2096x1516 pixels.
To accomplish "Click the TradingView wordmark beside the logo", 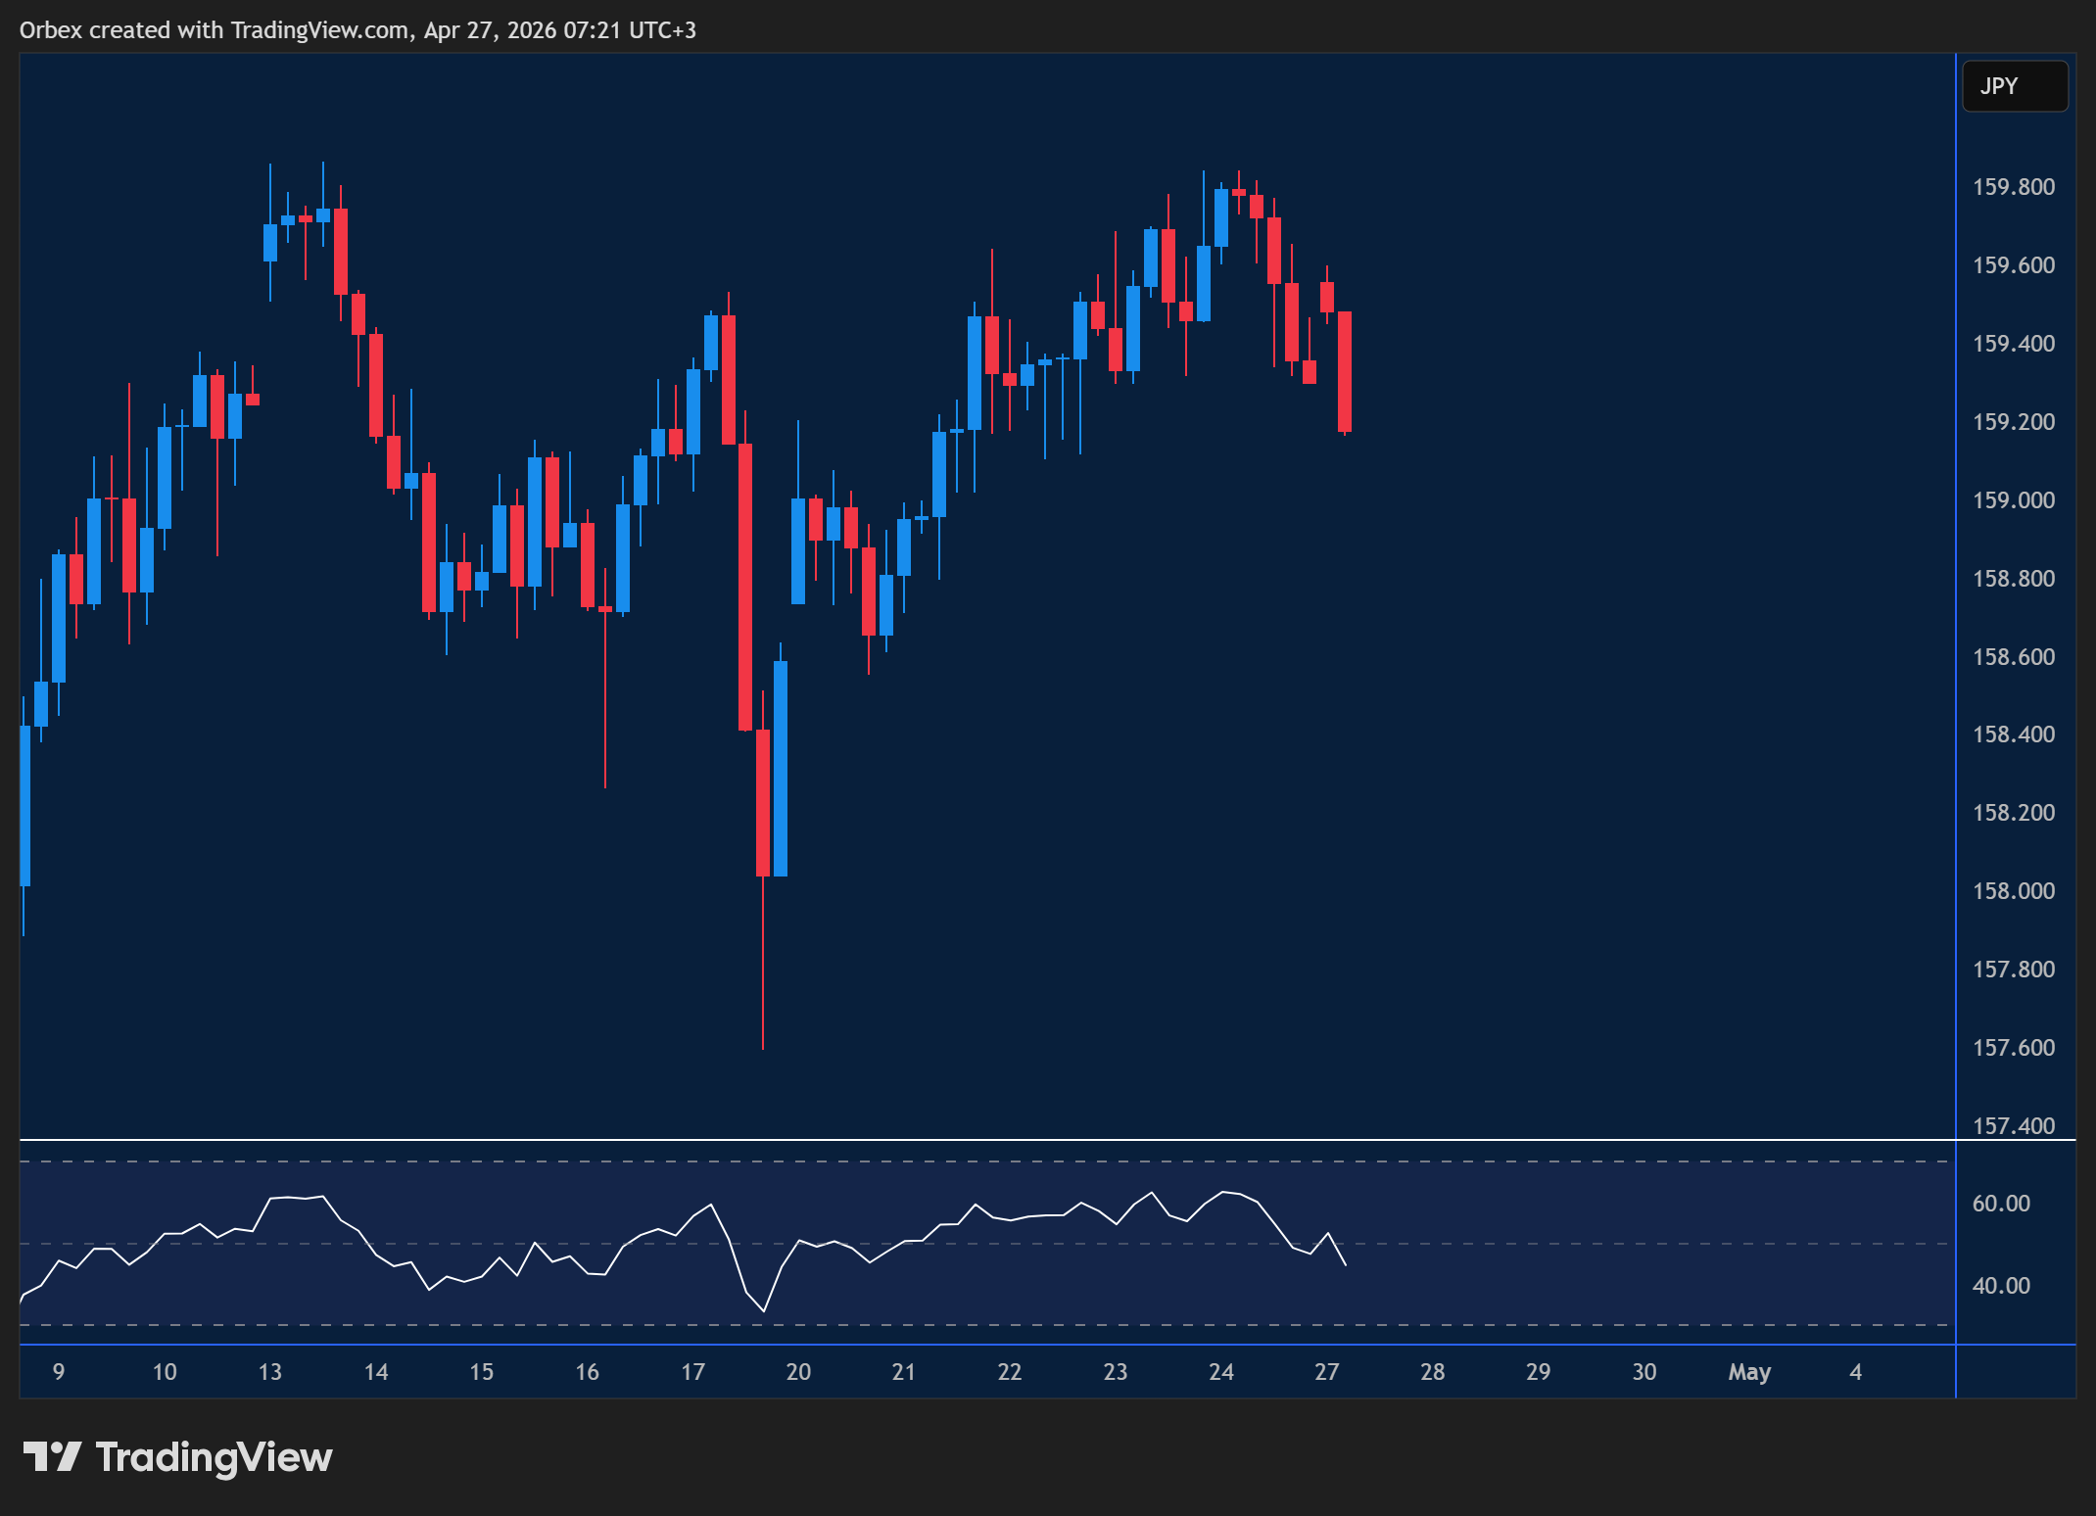I will (212, 1458).
